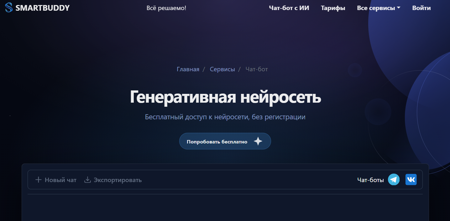Click the sparkle star icon on the try button

click(258, 141)
